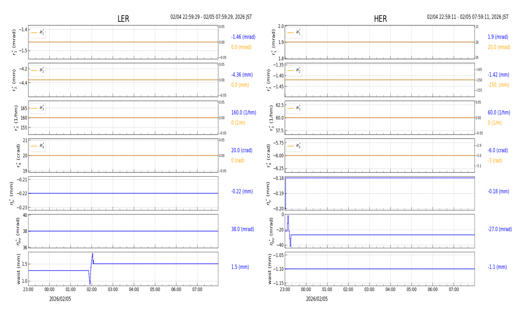Click the 07:00 tick label on HER time axis

tap(454, 290)
